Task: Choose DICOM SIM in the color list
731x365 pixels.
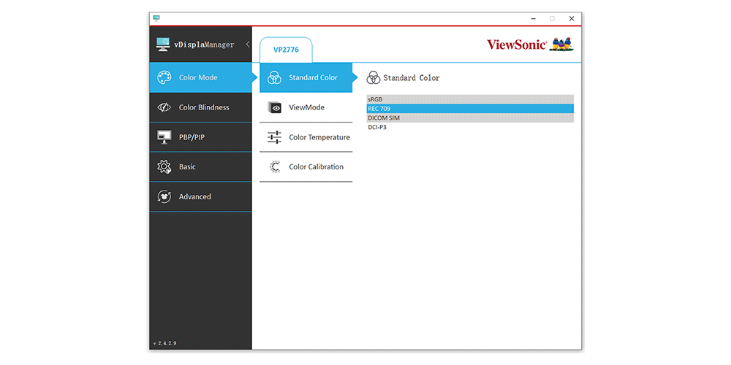Action: pos(470,118)
